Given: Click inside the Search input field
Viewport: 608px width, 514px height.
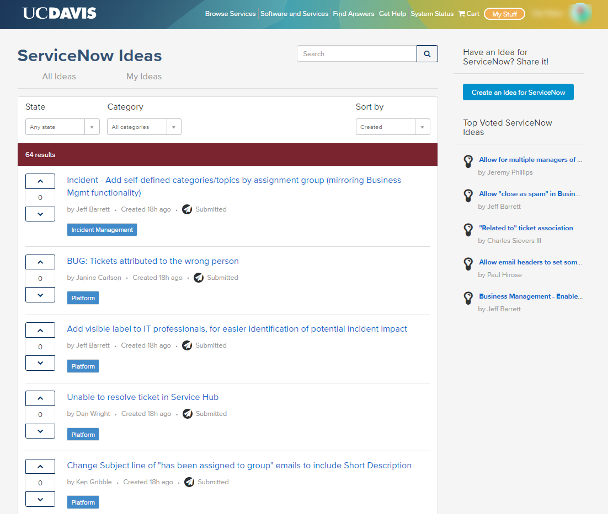Looking at the screenshot, I should point(356,53).
